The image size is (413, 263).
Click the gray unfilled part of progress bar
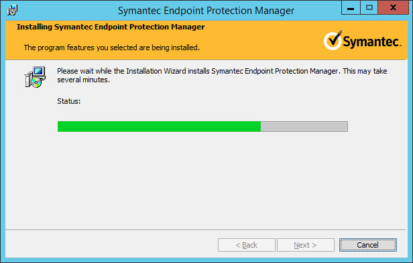click(x=304, y=126)
